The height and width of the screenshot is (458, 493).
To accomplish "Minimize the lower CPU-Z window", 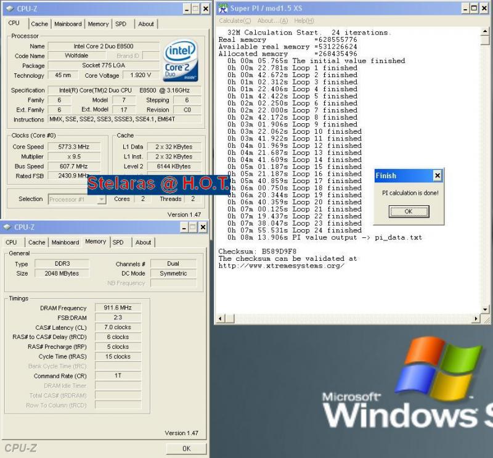I will [x=184, y=227].
